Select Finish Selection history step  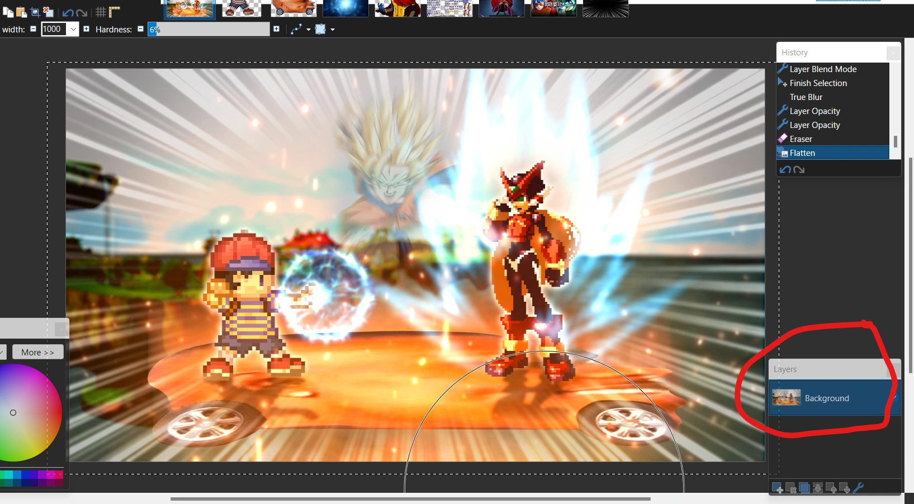click(833, 83)
